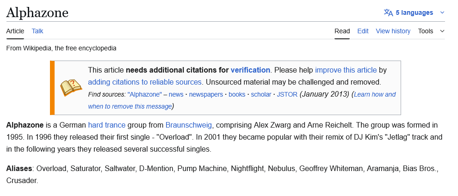Viewport: 458px width, 196px height.
Task: Open the Edit tab
Action: [363, 31]
